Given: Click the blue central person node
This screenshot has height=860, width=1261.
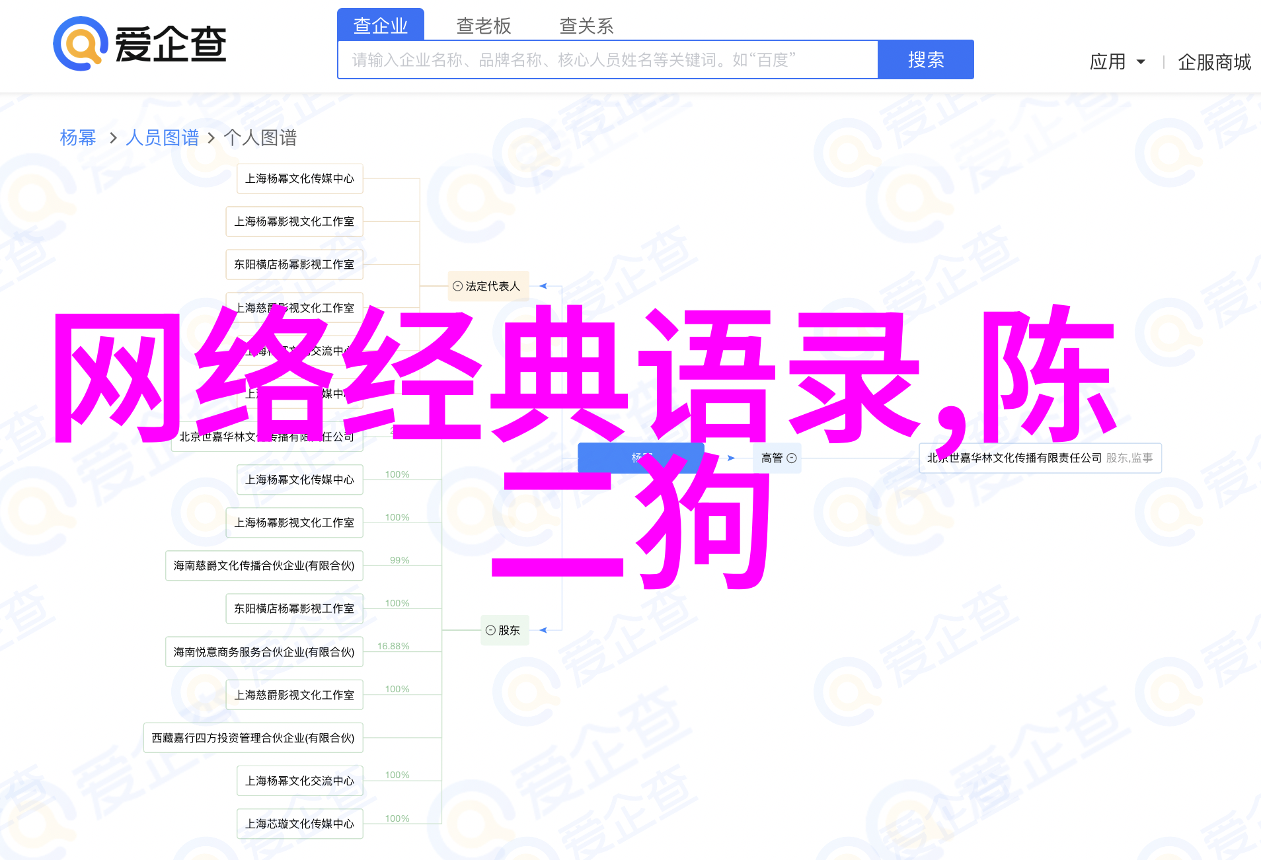Looking at the screenshot, I should (641, 458).
